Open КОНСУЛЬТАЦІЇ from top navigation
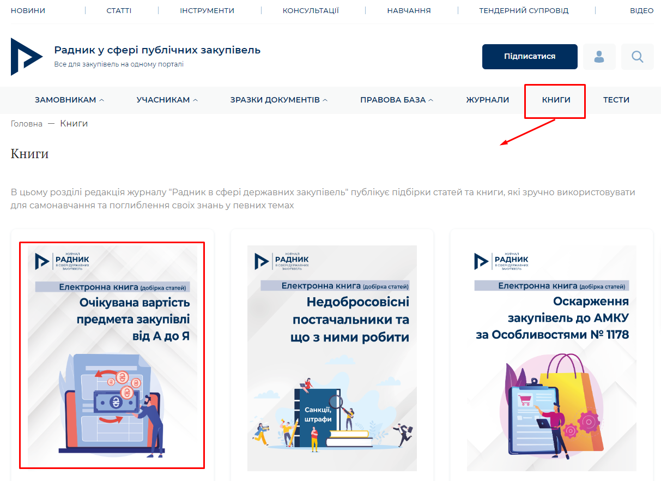 tap(311, 10)
